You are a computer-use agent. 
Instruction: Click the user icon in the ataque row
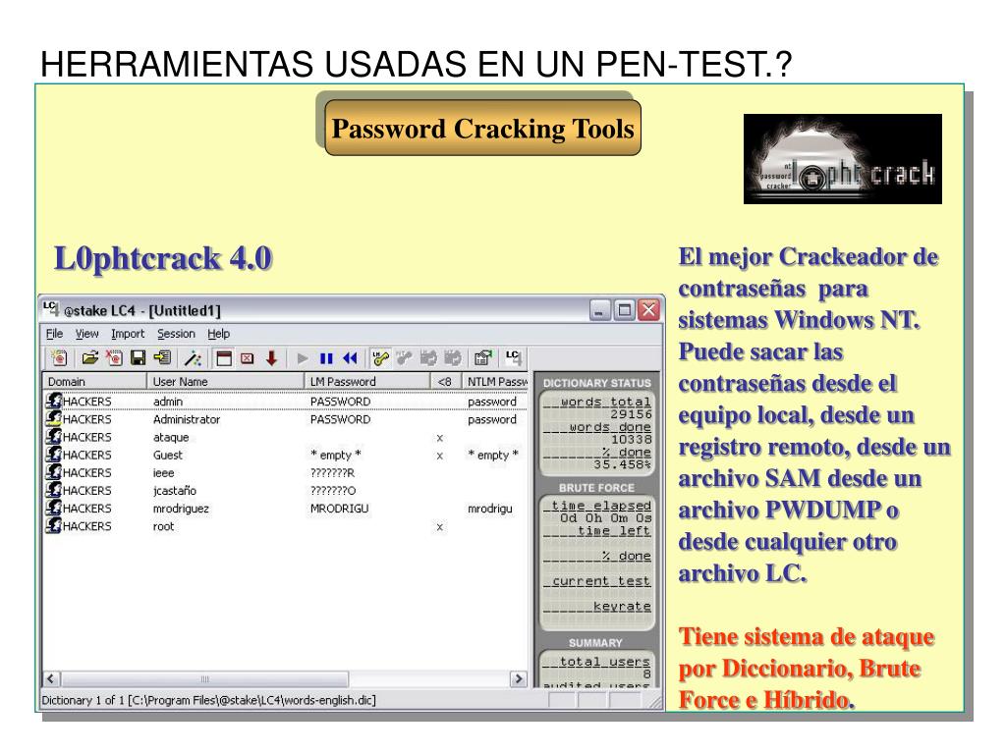(x=54, y=437)
